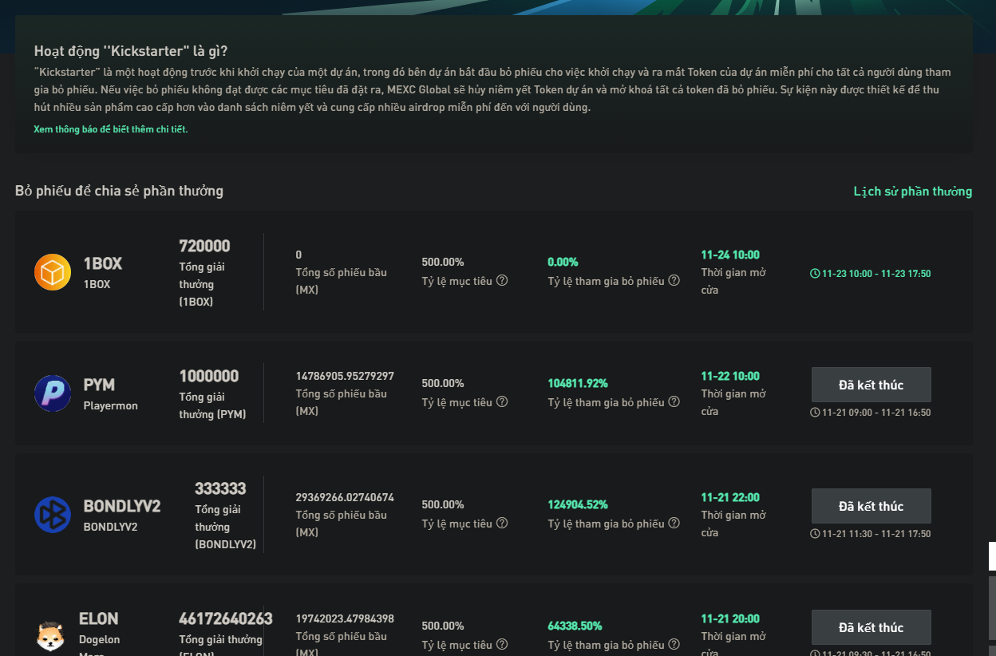Click the 'Bỏ phiếu để chia sẻ phần thưởng' heading

click(119, 191)
